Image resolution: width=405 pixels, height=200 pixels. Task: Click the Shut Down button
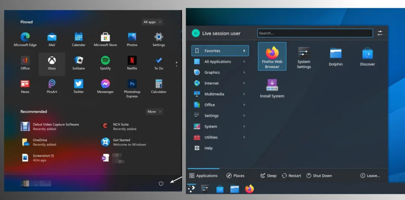[x=319, y=176]
